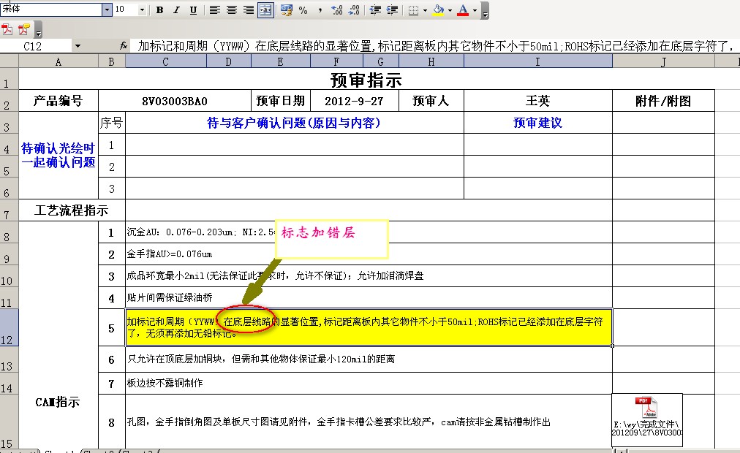This screenshot has height=453, width=740.
Task: Apply Percent style
Action: [x=303, y=10]
